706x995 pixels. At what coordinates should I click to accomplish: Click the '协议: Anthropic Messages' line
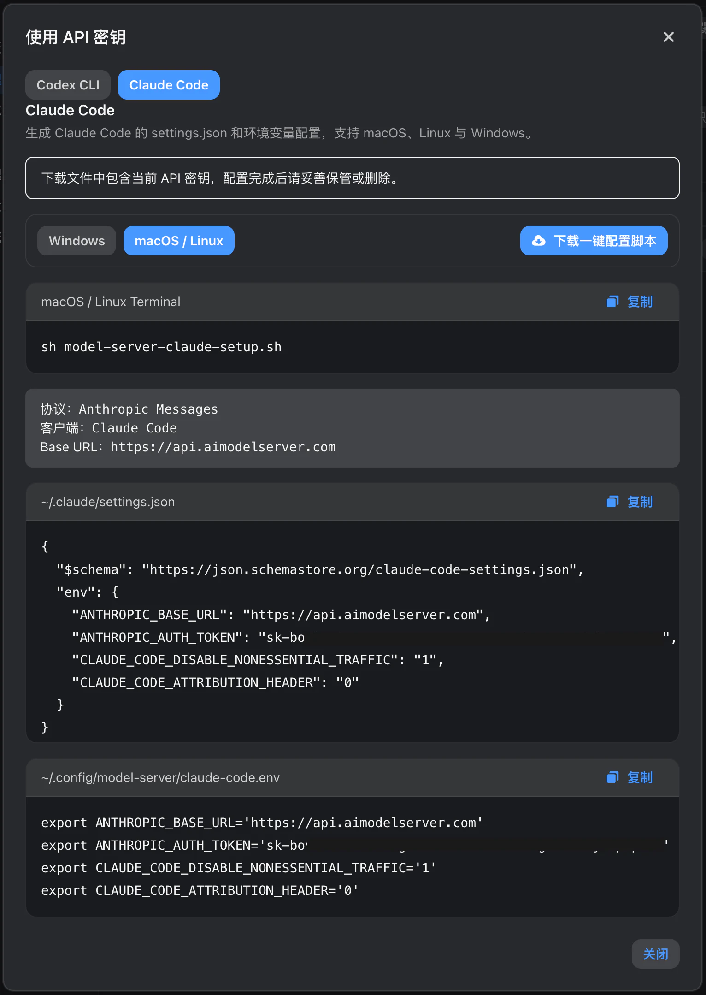129,409
